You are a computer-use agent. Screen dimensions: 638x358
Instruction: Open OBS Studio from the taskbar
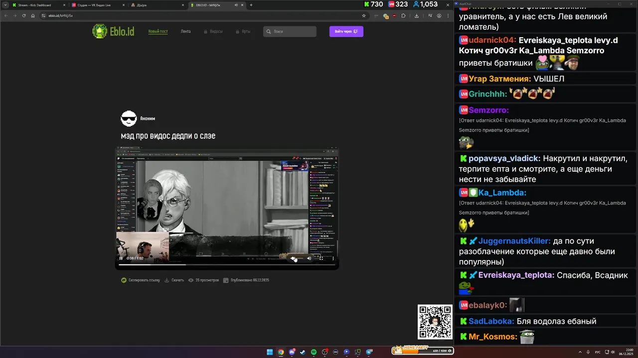324,352
